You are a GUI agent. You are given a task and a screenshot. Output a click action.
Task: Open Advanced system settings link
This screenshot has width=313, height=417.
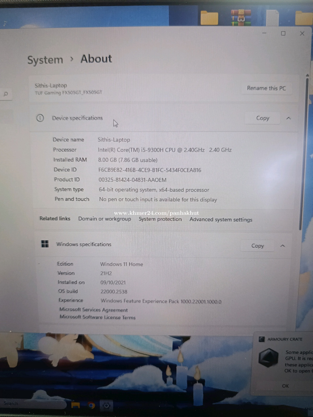(221, 220)
